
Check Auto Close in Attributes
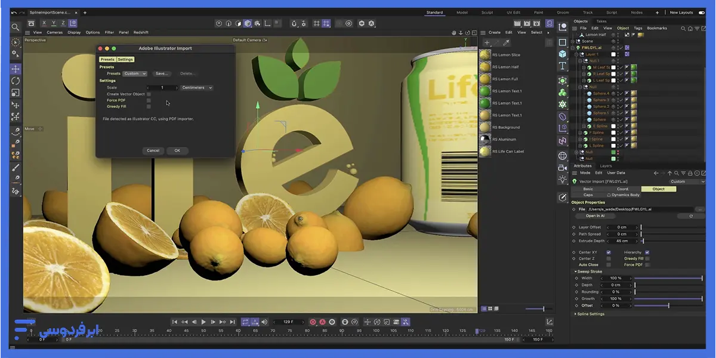pos(609,264)
